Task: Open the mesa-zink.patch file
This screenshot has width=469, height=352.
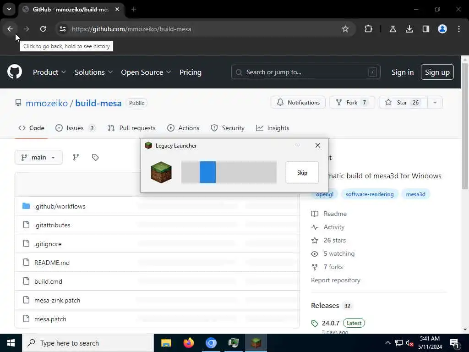Action: pos(57,301)
